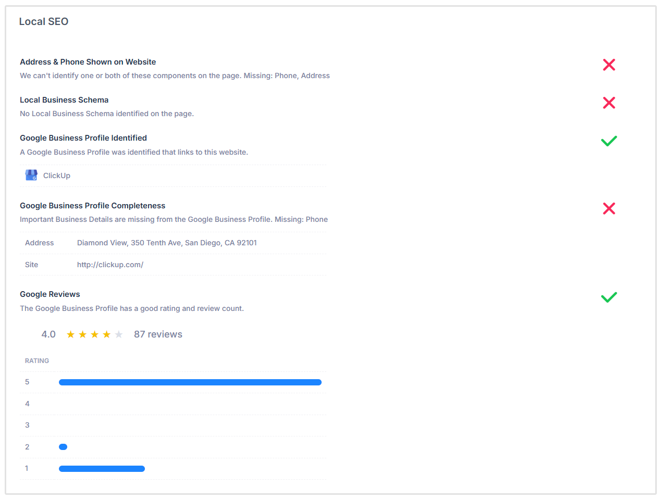Click the Google Business Profile storefront icon

[x=31, y=175]
